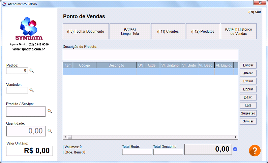Click the Vl. Desc. column header
268x163 pixels.
(206, 65)
